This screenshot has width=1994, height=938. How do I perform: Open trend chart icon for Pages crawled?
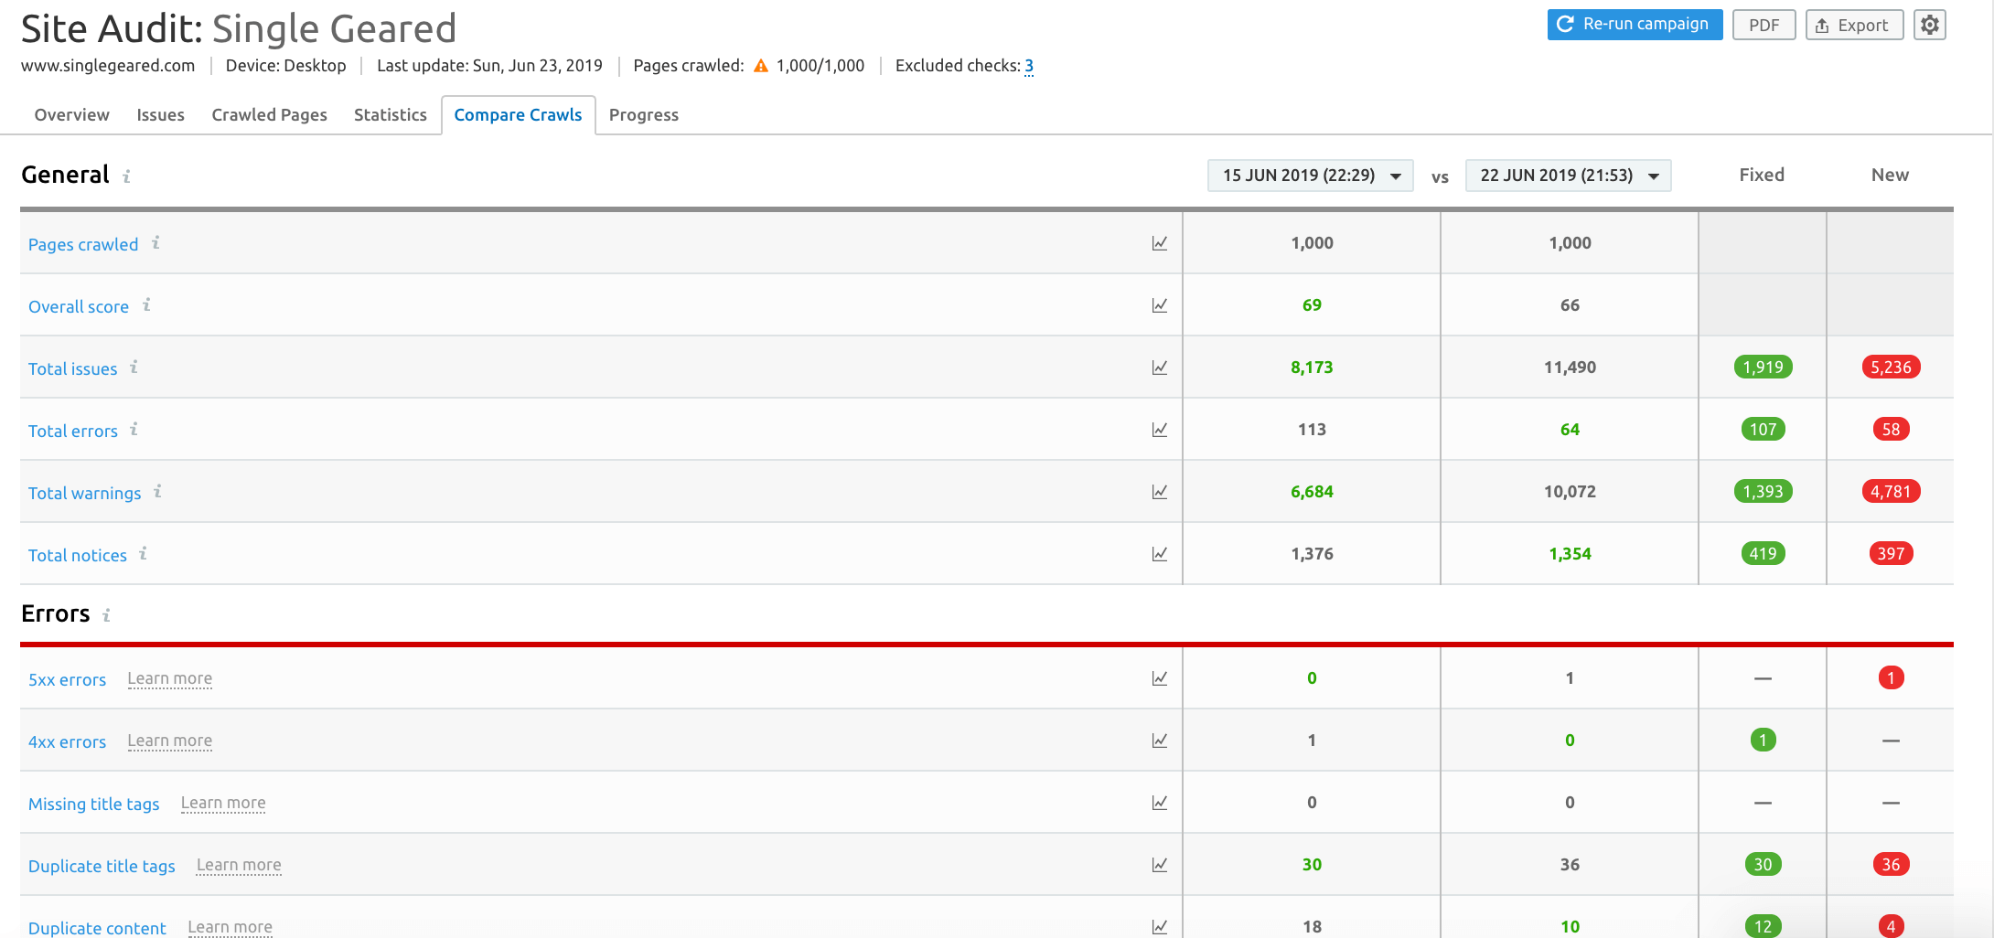[x=1160, y=243]
